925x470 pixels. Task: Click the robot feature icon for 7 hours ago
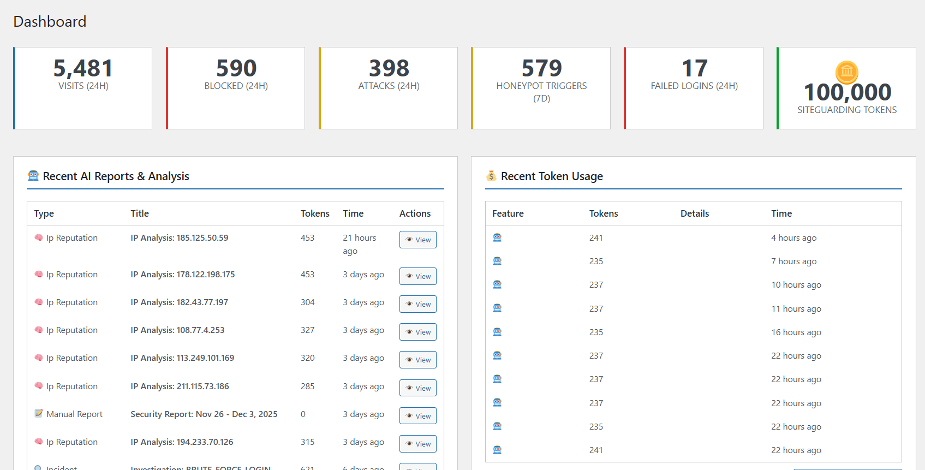pos(497,261)
